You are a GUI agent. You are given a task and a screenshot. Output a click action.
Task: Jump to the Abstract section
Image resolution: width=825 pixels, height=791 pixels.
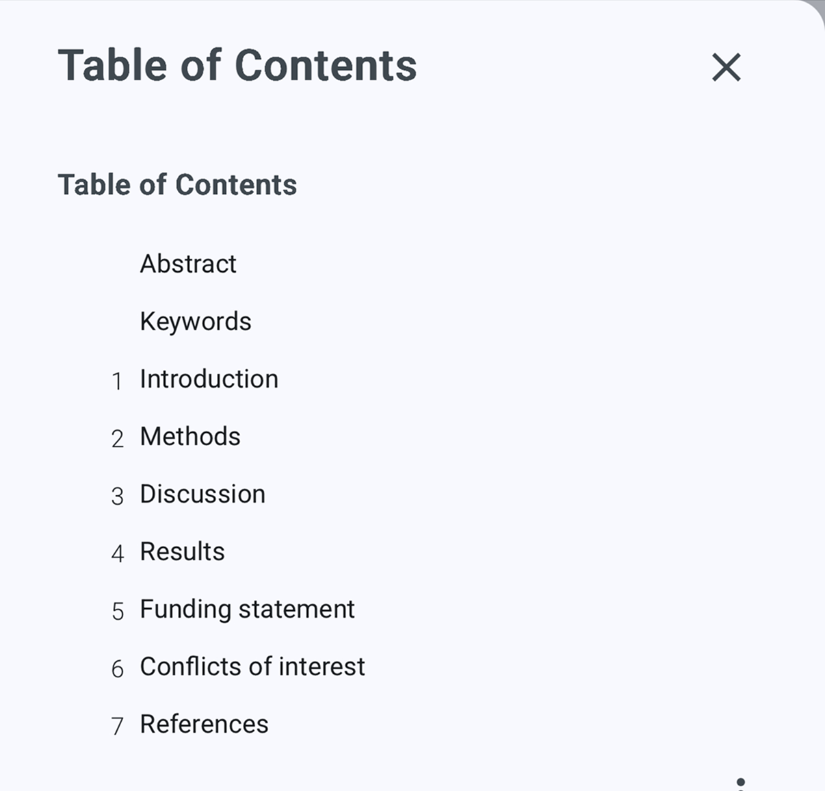[188, 264]
